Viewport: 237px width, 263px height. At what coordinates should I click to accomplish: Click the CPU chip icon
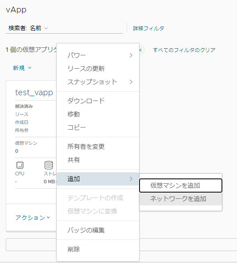(20, 165)
